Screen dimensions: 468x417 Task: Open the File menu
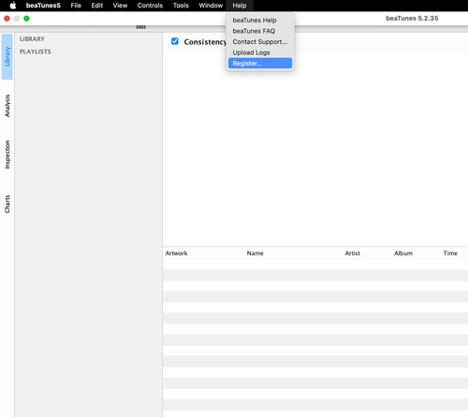point(76,6)
